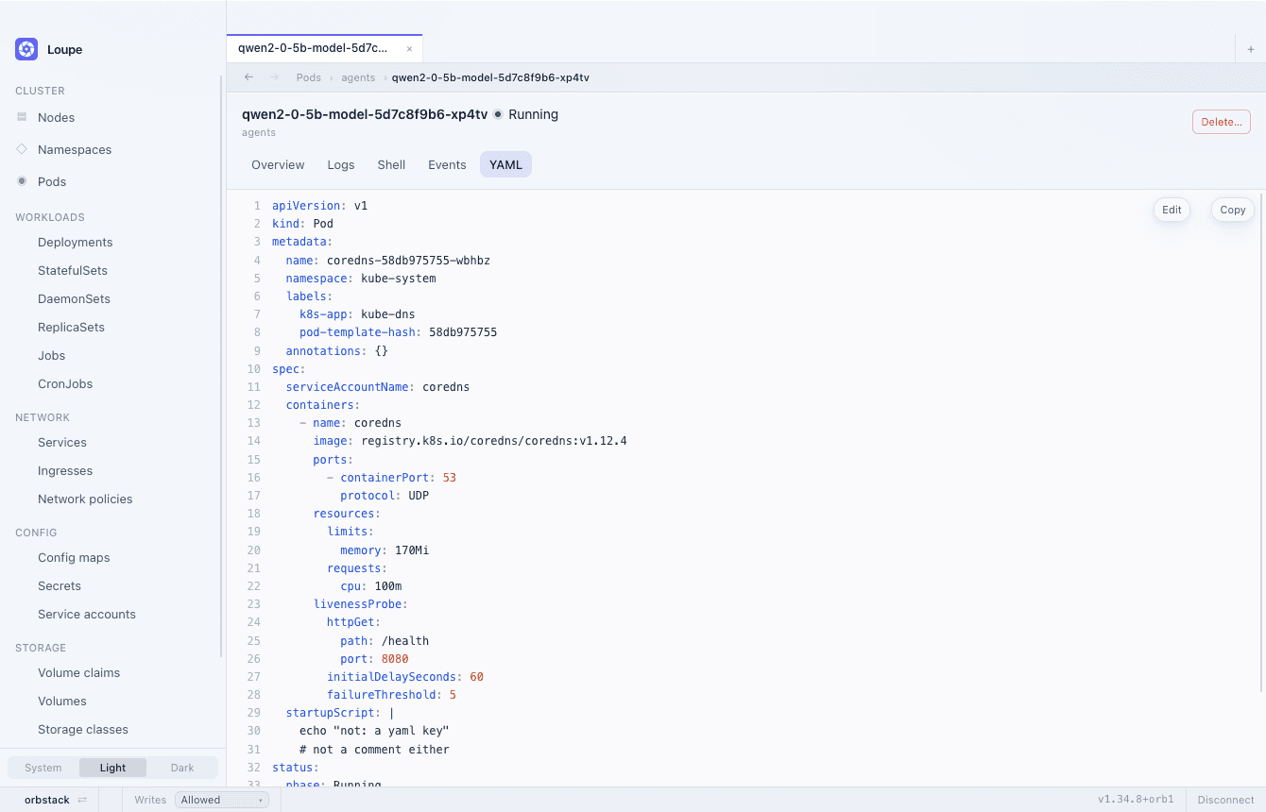The image size is (1266, 812).
Task: Open Ingresses in the sidebar
Action: pos(65,470)
